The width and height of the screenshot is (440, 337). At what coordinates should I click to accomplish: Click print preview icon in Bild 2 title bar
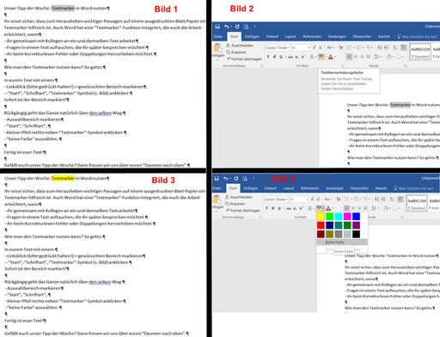246,27
